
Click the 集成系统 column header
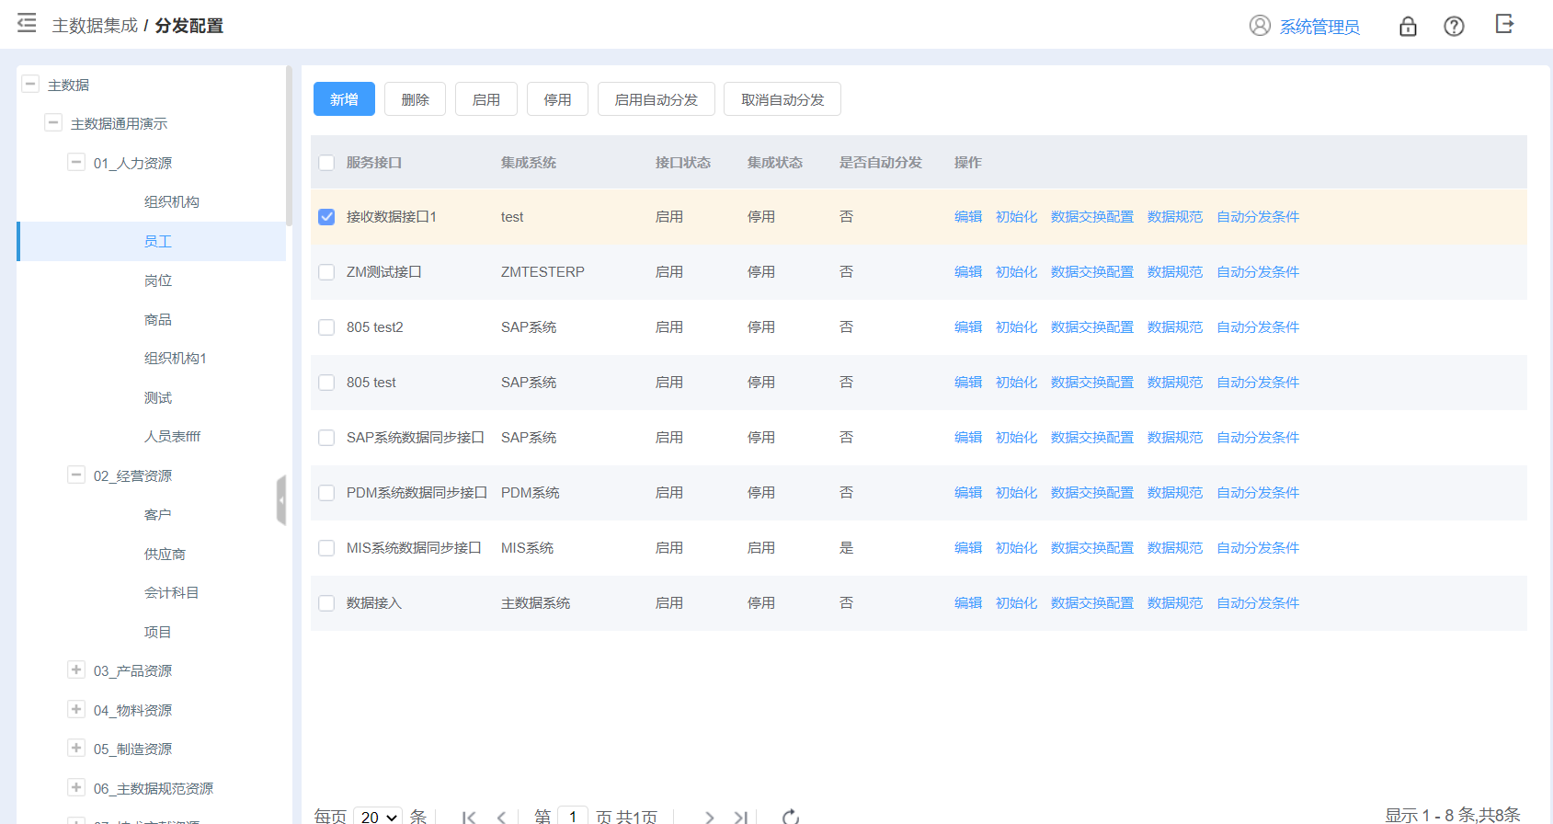[x=529, y=163]
